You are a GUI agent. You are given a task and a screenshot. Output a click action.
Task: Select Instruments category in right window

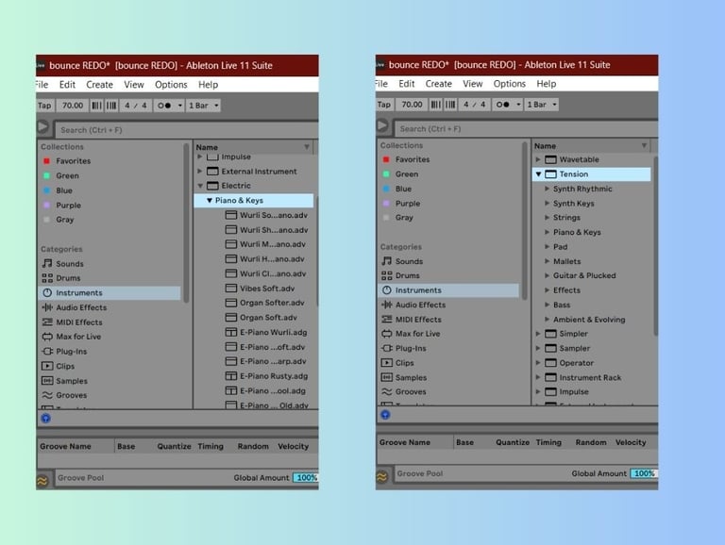click(x=448, y=290)
